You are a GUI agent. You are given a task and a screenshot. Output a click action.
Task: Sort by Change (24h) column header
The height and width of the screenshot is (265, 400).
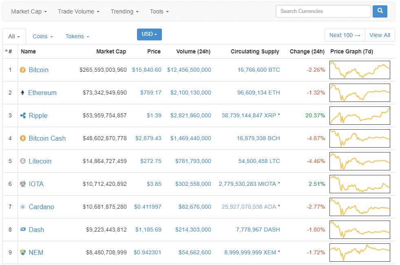(x=307, y=51)
